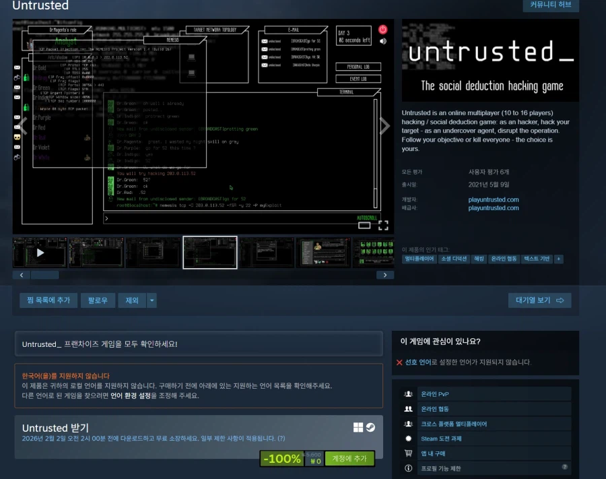Play the trailer video thumbnail

40,253
